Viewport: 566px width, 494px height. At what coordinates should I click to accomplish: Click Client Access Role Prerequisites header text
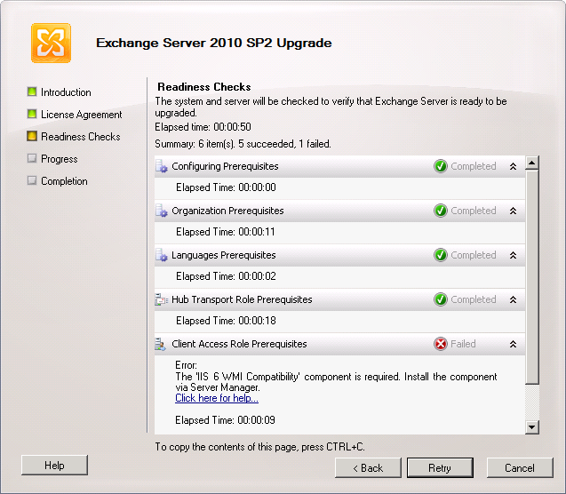click(x=239, y=344)
